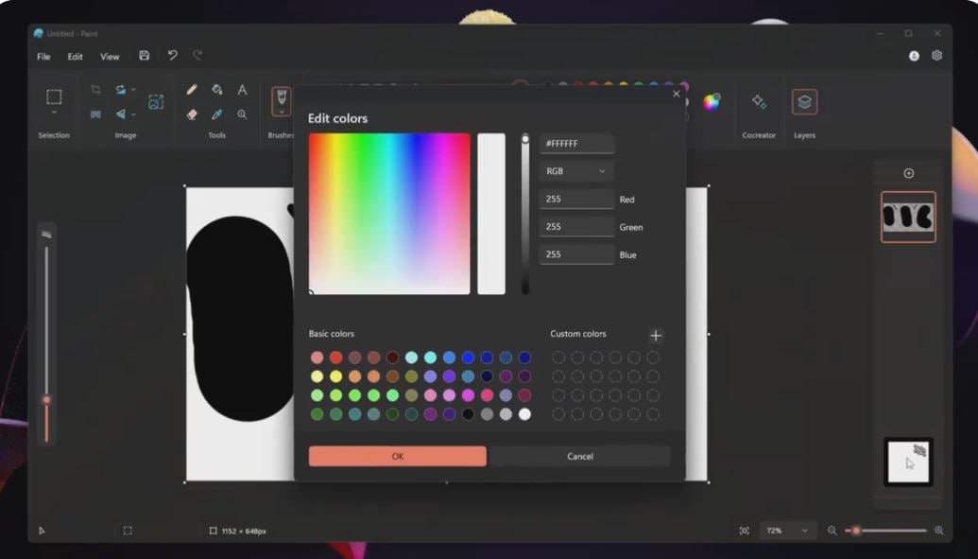Activate the Color picker eyedropper tool
978x559 pixels.
coord(217,114)
